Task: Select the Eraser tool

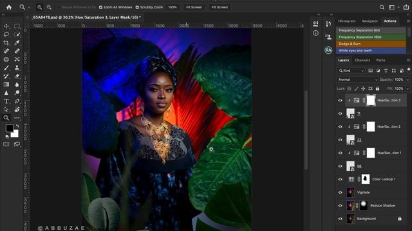Action: click(17, 76)
